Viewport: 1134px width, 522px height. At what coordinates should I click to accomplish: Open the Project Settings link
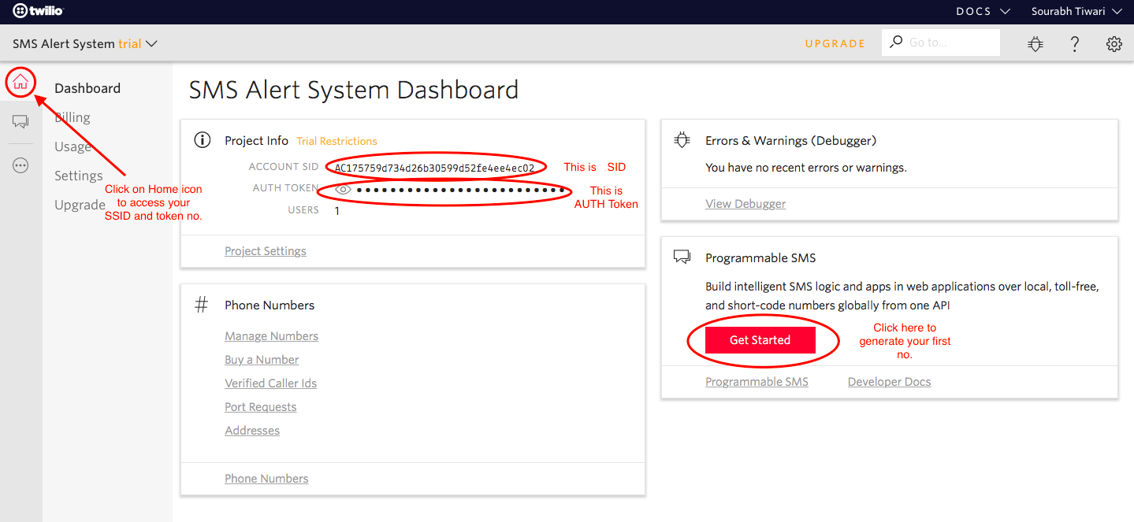click(266, 251)
